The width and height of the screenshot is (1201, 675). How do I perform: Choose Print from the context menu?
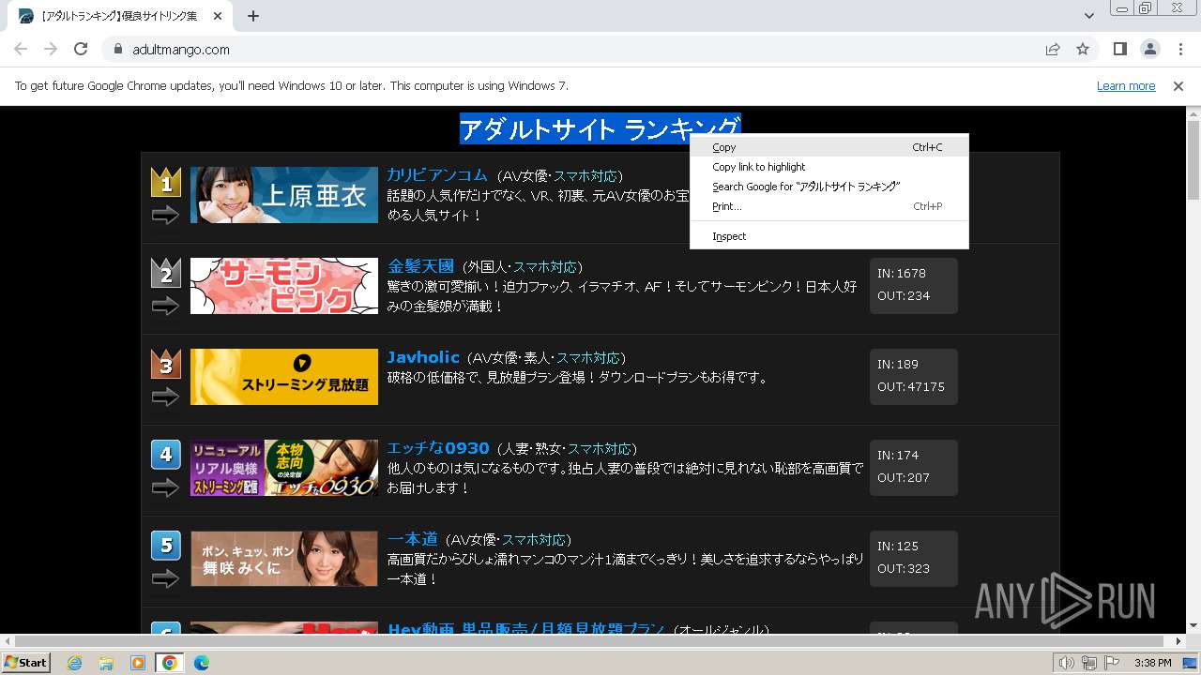coord(829,206)
